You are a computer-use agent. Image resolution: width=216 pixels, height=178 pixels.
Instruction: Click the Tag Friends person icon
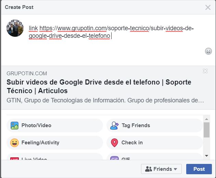click(114, 125)
